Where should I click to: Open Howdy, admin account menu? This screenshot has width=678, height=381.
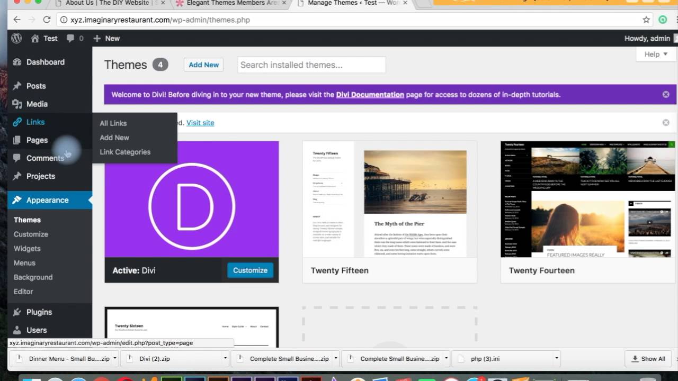click(647, 38)
